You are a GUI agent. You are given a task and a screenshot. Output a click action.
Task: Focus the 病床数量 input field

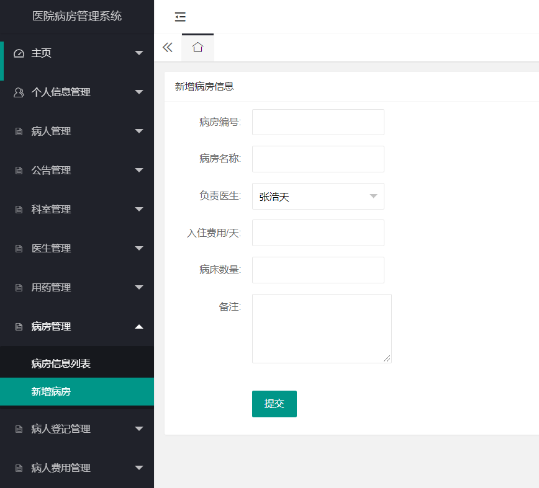coord(318,270)
